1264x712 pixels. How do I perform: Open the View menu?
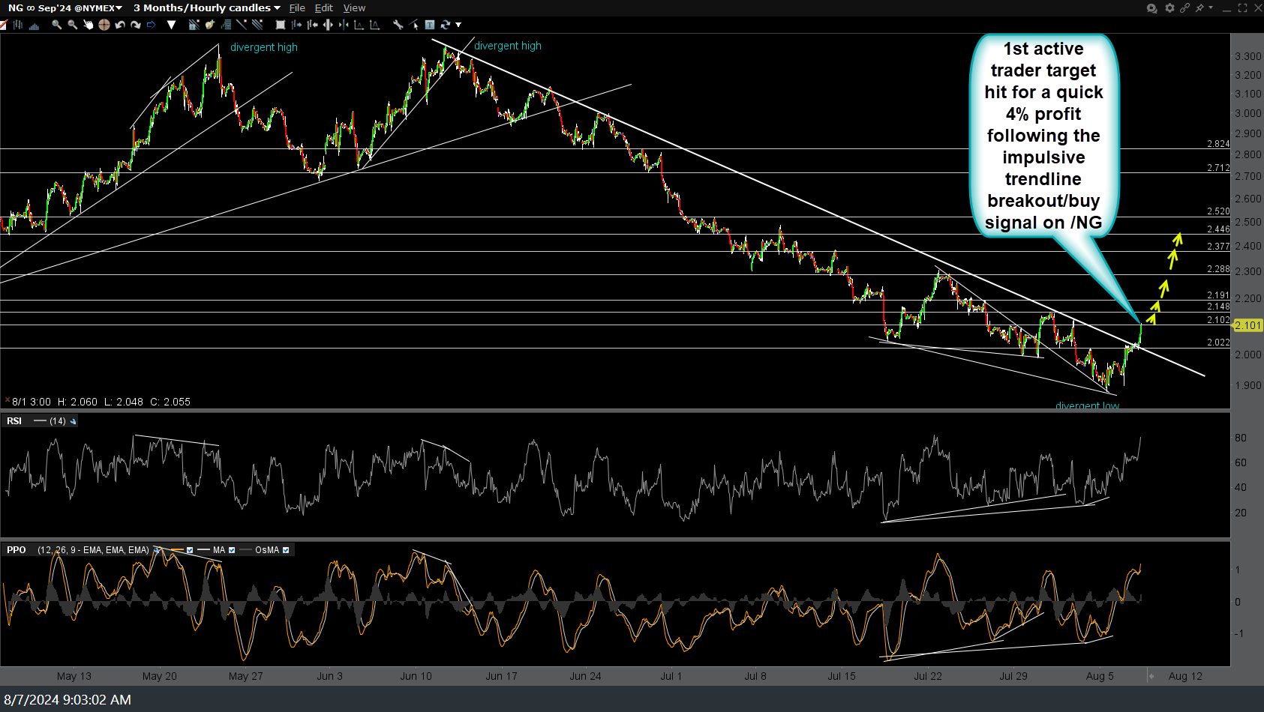point(354,7)
